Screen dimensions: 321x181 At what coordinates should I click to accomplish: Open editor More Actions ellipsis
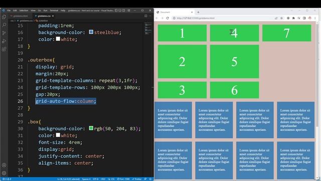pos(150,16)
